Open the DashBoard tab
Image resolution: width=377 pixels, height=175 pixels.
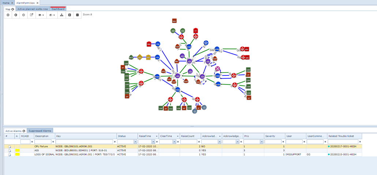58,9
